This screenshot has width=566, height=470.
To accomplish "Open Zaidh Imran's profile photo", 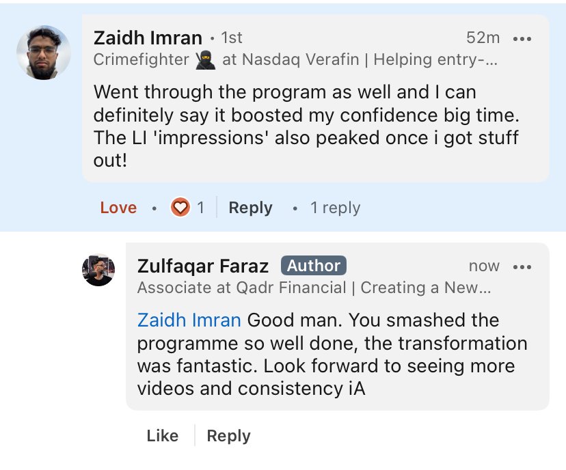I will (44, 53).
